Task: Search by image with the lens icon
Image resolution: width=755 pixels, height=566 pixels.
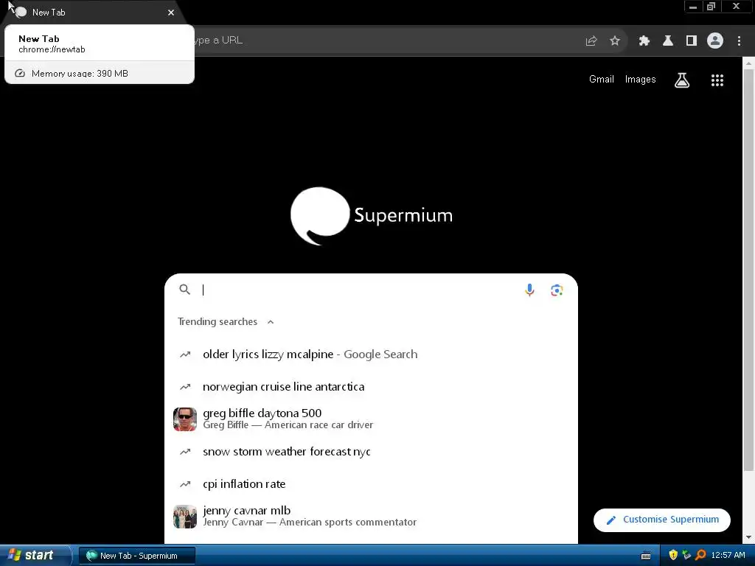Action: (557, 290)
